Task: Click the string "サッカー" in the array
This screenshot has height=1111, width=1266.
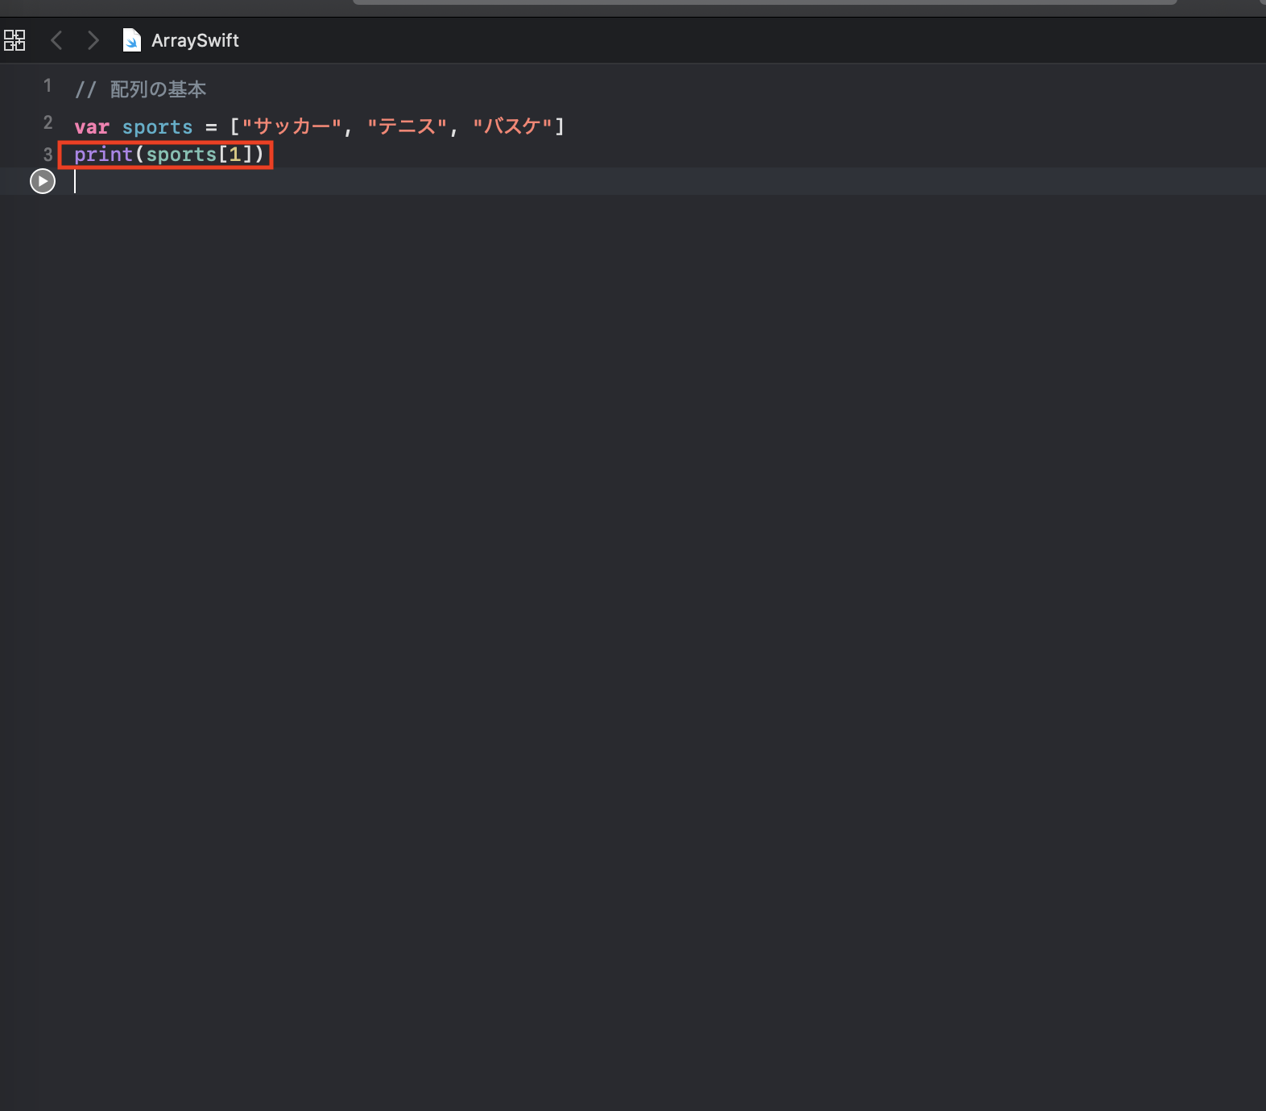Action: [x=292, y=126]
